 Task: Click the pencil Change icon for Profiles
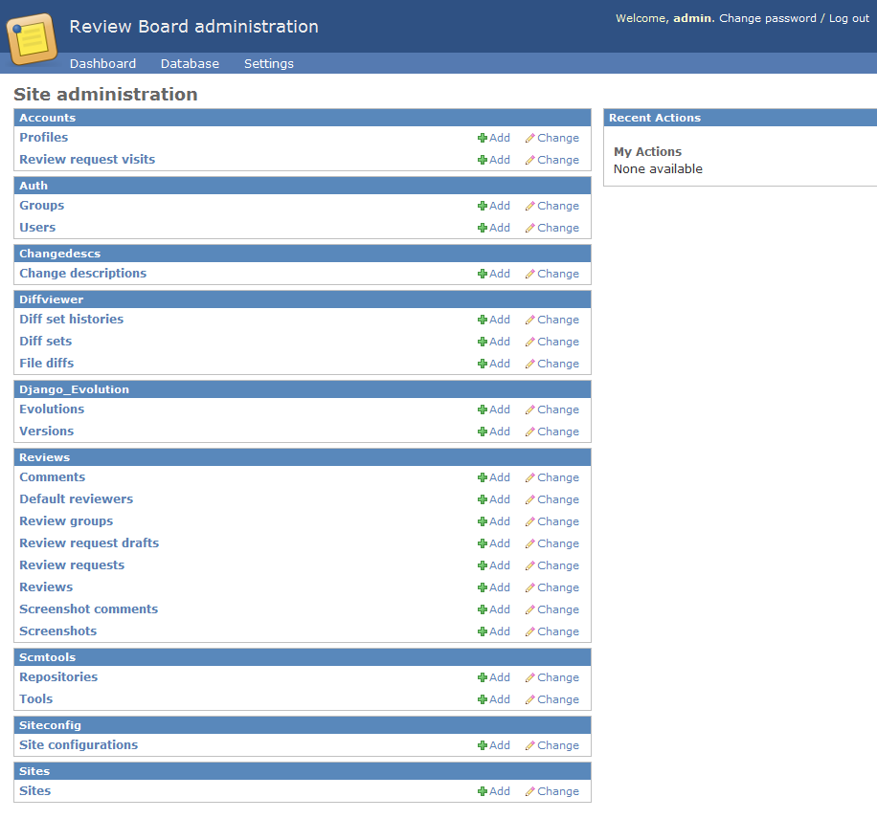(530, 138)
